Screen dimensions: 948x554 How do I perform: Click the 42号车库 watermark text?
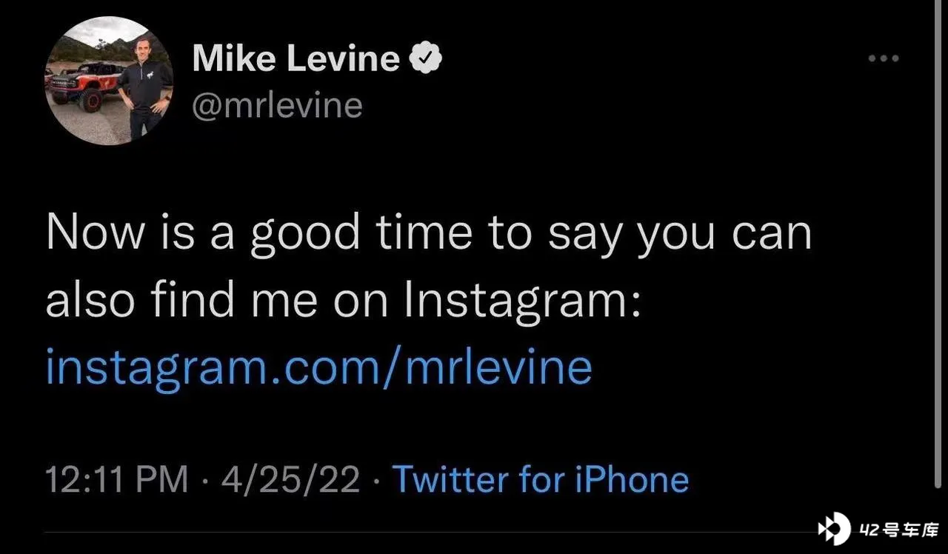898,530
